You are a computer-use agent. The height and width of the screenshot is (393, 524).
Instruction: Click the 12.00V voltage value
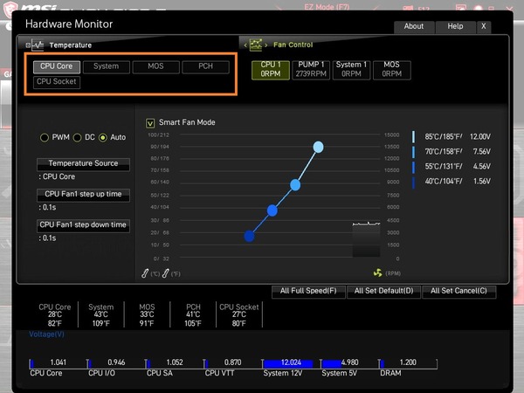480,137
